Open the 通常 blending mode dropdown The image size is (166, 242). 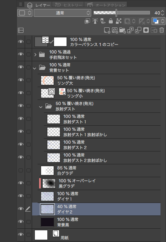62,13
